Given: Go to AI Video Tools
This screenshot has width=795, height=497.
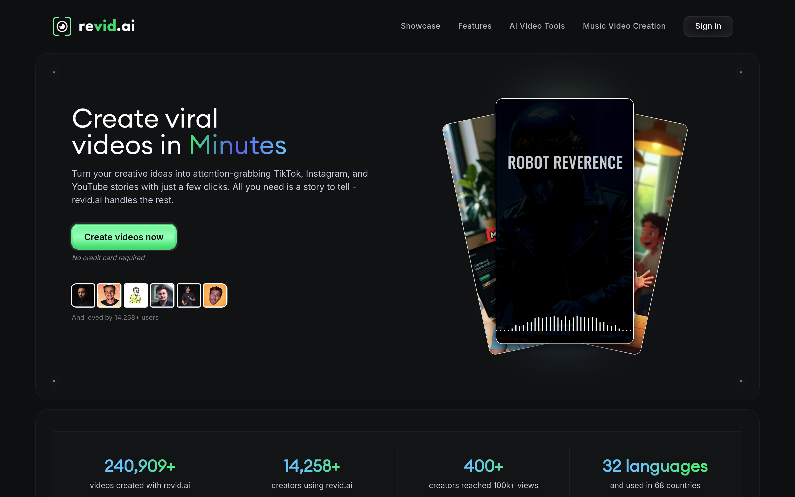Looking at the screenshot, I should click(x=537, y=26).
